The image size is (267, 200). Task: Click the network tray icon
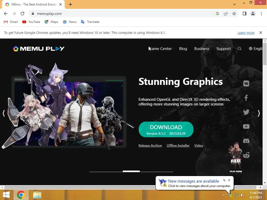point(236,195)
